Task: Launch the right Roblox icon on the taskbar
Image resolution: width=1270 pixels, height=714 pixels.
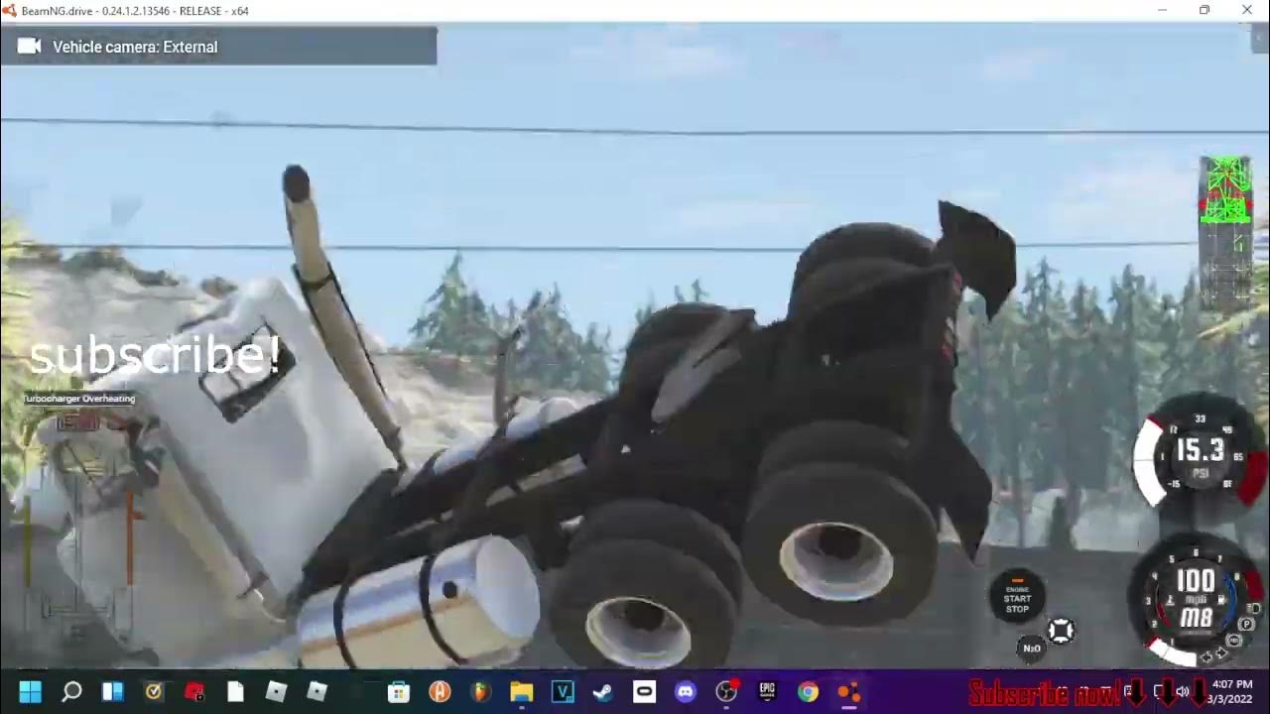Action: coord(317,691)
